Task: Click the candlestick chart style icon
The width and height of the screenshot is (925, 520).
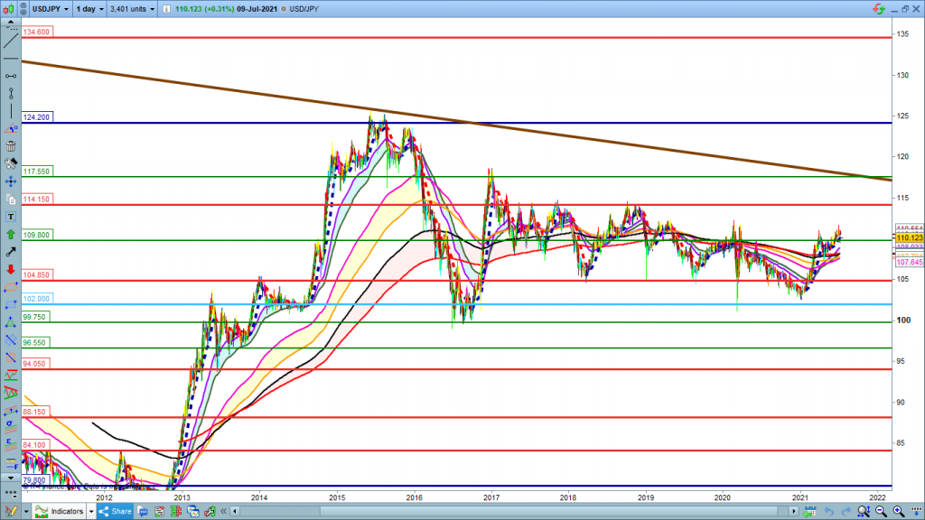Action: pos(12,9)
